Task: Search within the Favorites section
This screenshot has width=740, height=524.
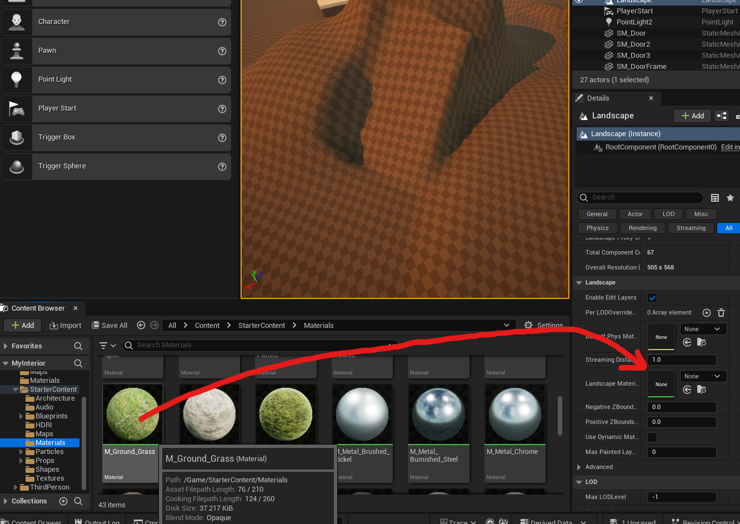Action: coord(78,346)
